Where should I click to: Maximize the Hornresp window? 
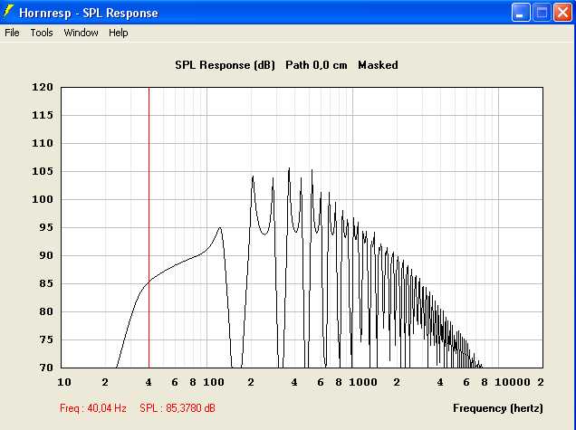pyautogui.click(x=542, y=13)
